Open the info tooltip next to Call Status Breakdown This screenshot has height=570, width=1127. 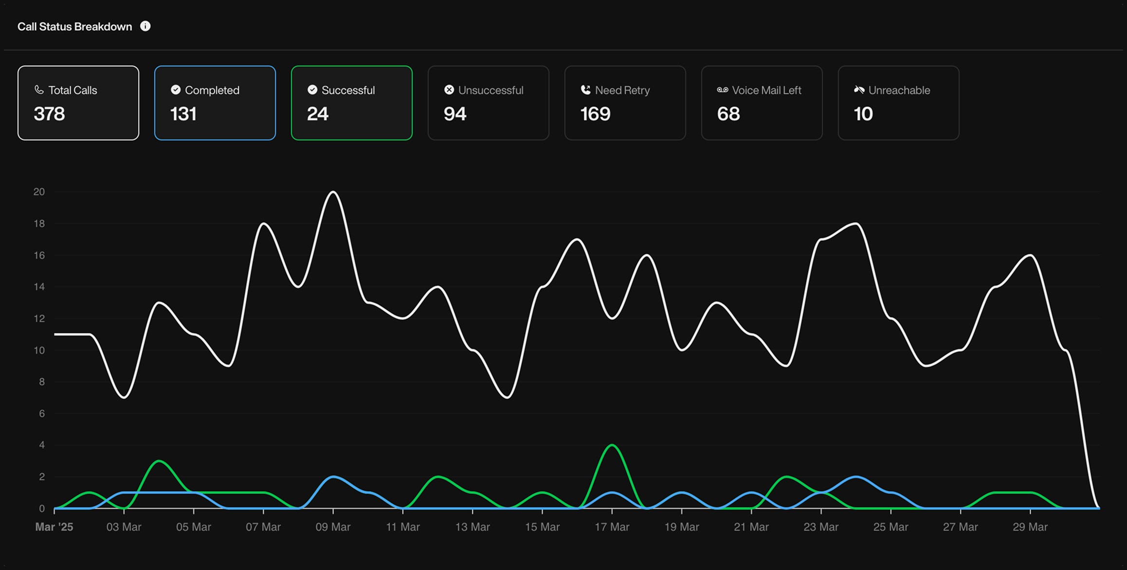click(145, 26)
